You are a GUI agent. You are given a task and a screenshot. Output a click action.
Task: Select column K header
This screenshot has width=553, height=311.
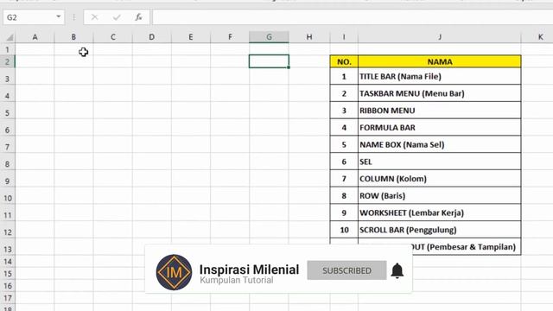pos(537,37)
